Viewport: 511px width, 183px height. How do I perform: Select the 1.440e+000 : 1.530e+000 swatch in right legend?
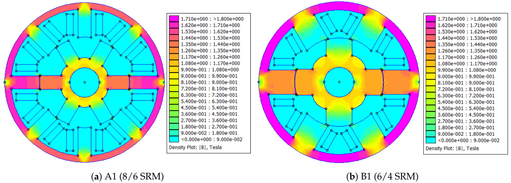(x=430, y=38)
